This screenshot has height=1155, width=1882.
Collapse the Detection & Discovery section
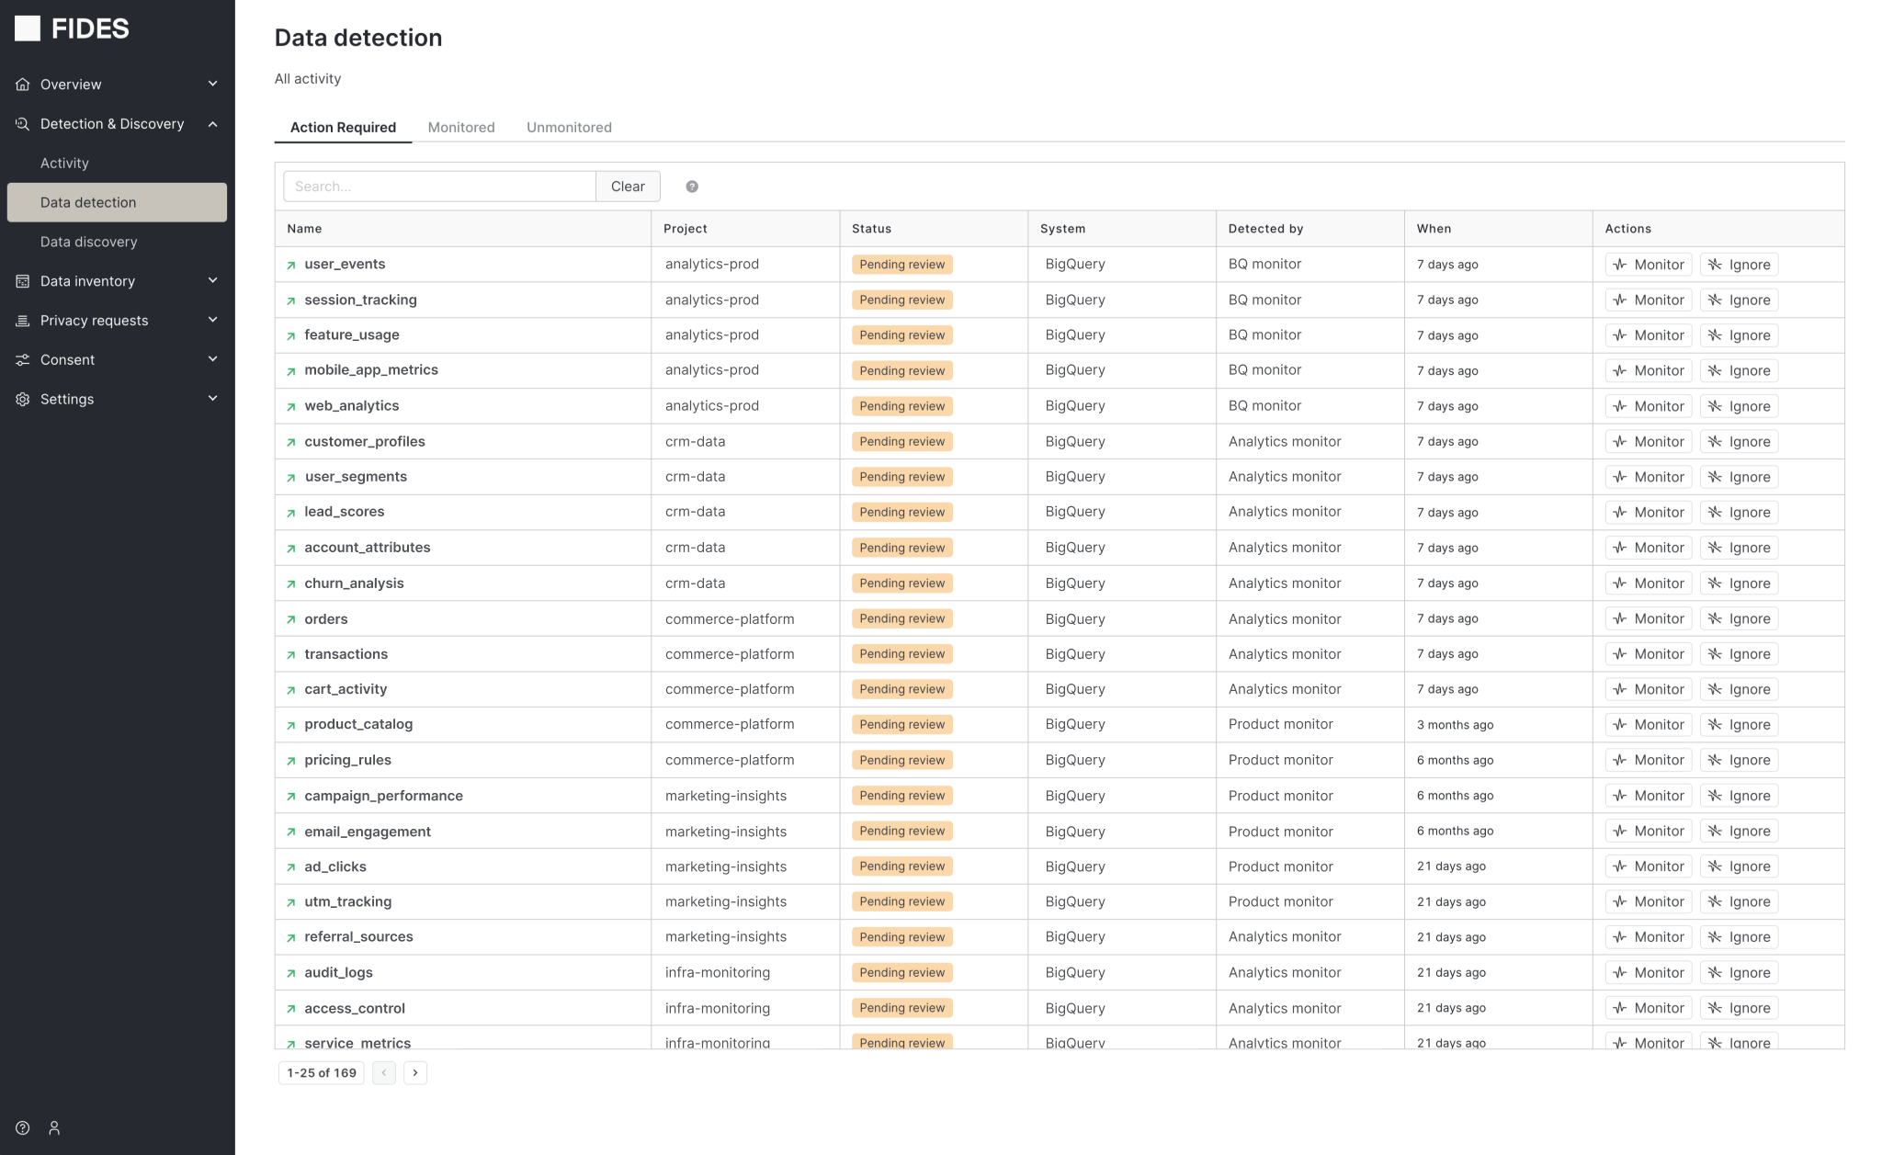point(213,123)
